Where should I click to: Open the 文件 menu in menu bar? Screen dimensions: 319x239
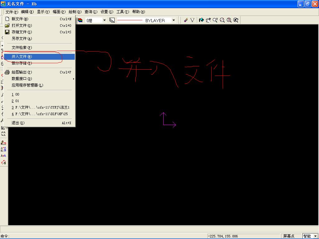tap(12, 12)
